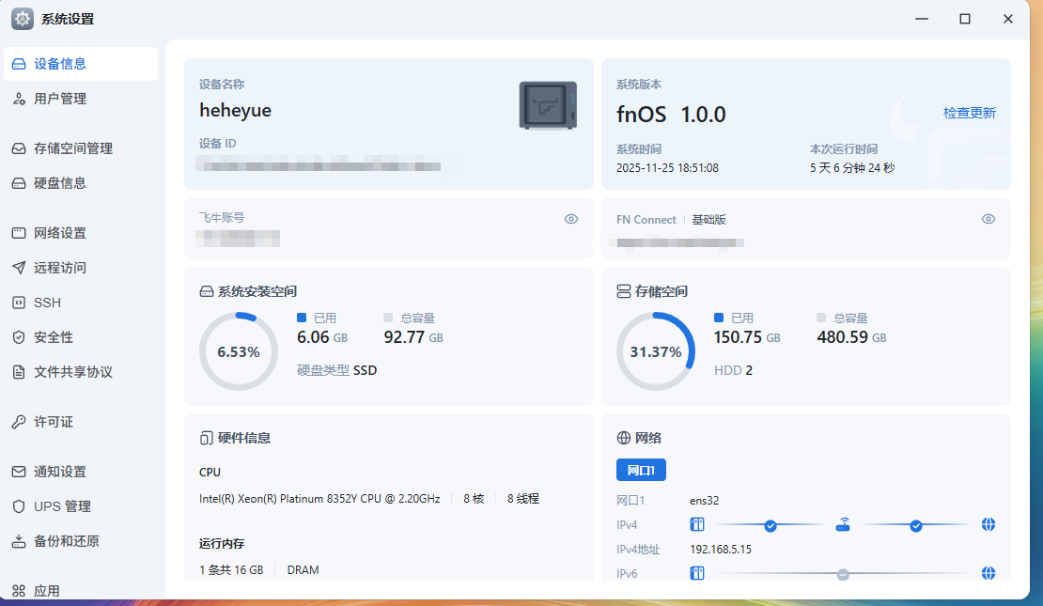This screenshot has width=1043, height=606.
Task: Click 检查更新 link
Action: click(x=969, y=113)
